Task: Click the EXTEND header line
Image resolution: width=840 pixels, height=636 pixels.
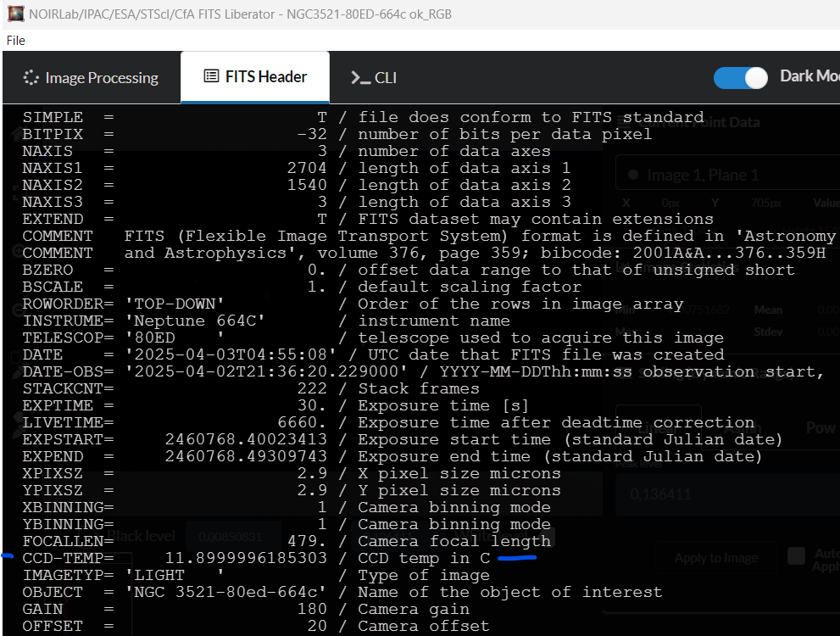Action: (368, 219)
